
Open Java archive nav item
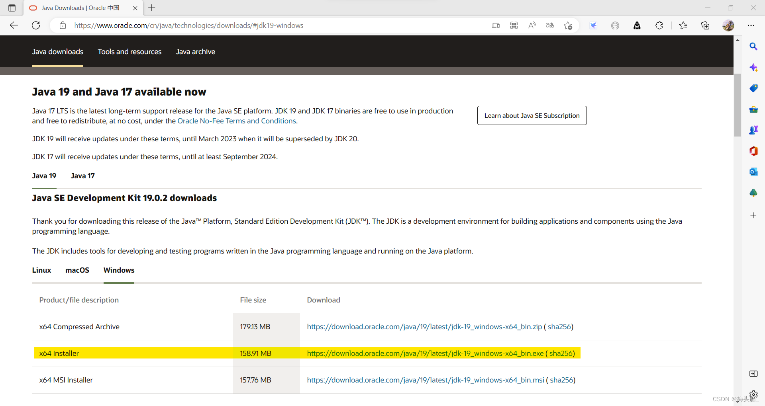click(x=196, y=52)
